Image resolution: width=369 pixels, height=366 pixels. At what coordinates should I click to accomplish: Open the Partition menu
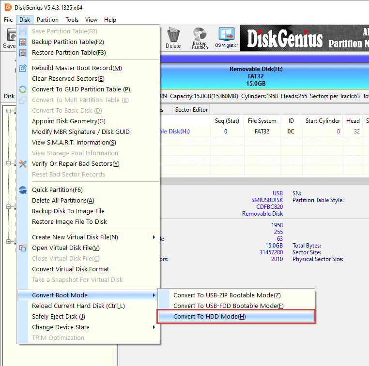(47, 20)
